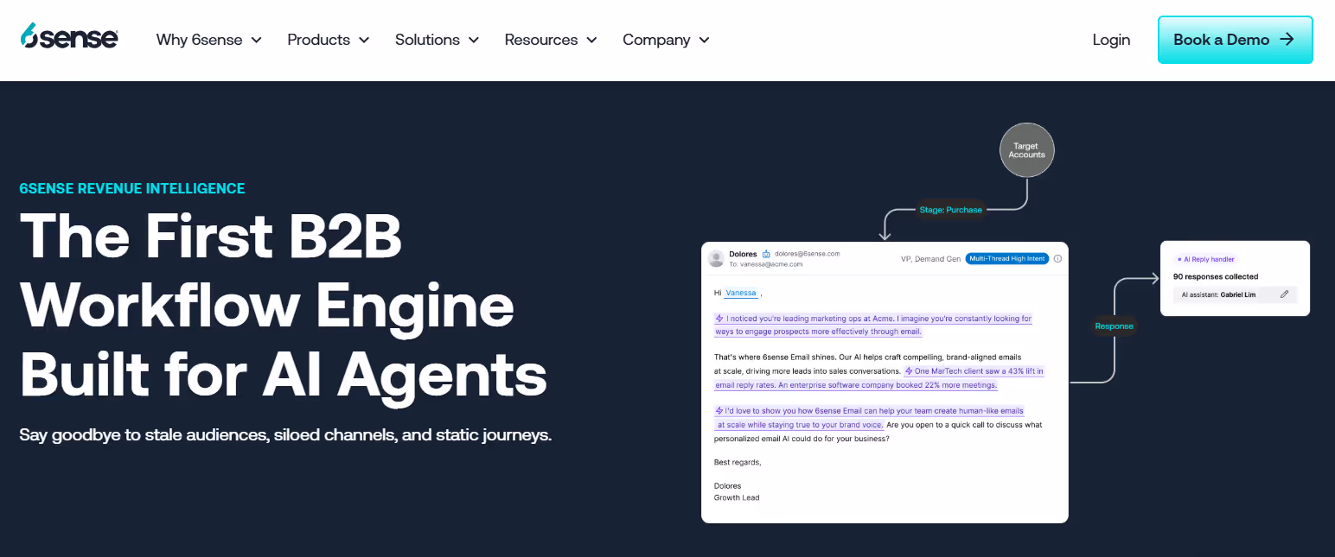The height and width of the screenshot is (557, 1335).
Task: Click 'Say goodbye to stale audiences' subheading
Action: point(285,434)
